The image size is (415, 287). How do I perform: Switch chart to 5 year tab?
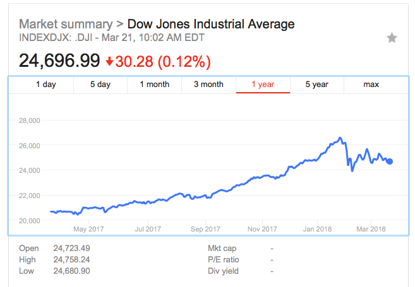[x=316, y=85]
